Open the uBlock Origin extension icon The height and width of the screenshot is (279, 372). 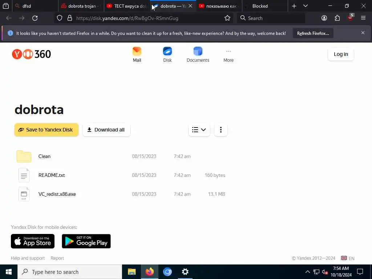(351, 17)
